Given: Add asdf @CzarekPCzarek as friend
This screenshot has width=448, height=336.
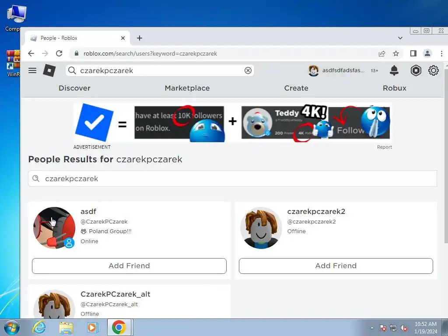Looking at the screenshot, I should point(129,266).
